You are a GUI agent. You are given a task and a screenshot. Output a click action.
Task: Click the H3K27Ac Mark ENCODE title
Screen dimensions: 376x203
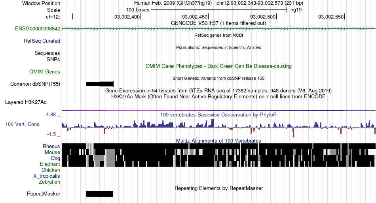[218, 97]
